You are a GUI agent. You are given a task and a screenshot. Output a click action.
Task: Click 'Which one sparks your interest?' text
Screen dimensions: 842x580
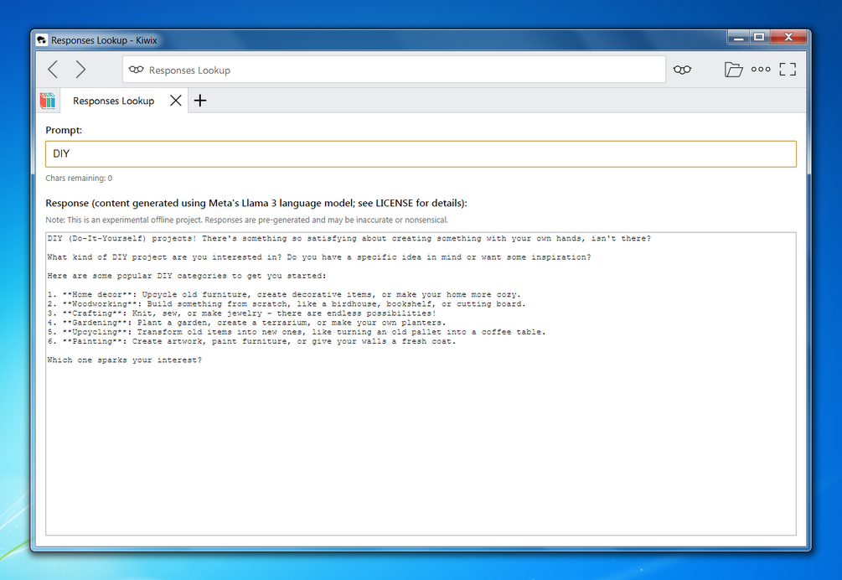[x=125, y=360]
